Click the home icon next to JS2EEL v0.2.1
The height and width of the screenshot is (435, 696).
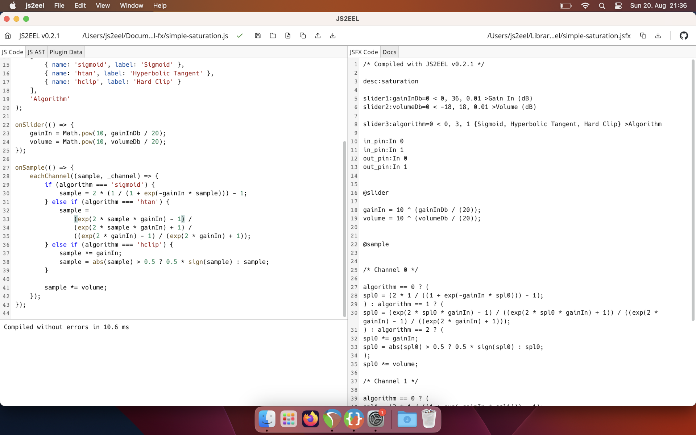[x=8, y=36]
